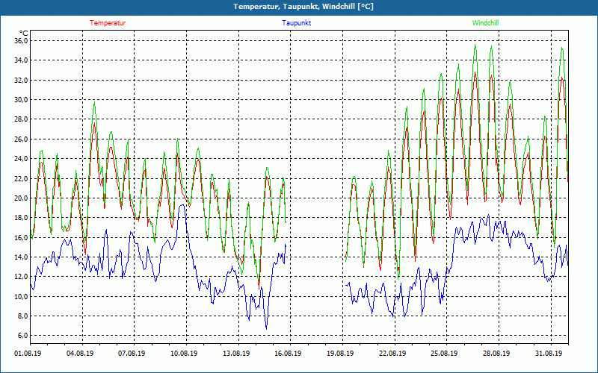Click the chart title 'Temperatur, Taupunkt, Windchill [°C]'
598x373 pixels.
coord(303,7)
